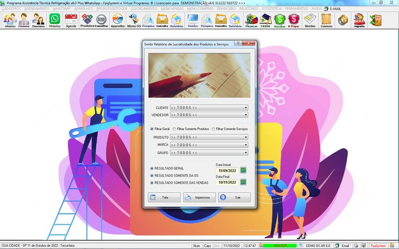Open the Aparelho toolbar icon

(x=118, y=20)
